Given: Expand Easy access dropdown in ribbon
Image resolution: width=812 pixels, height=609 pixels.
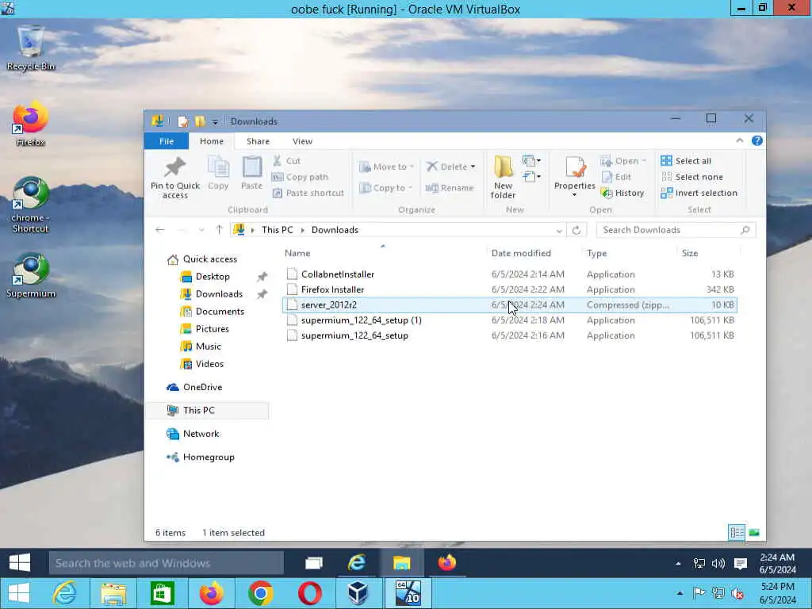Looking at the screenshot, I should pyautogui.click(x=532, y=177).
